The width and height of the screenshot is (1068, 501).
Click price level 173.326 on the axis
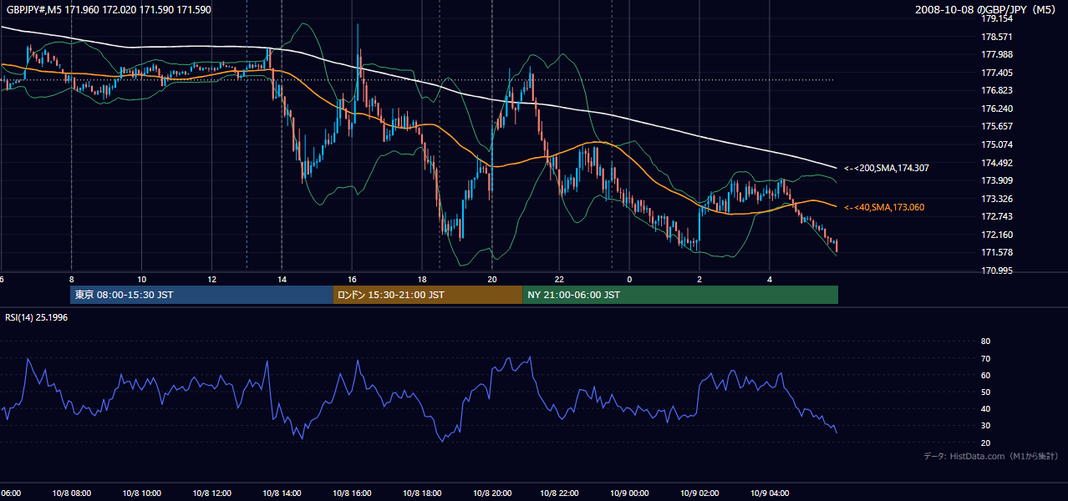[x=996, y=199]
